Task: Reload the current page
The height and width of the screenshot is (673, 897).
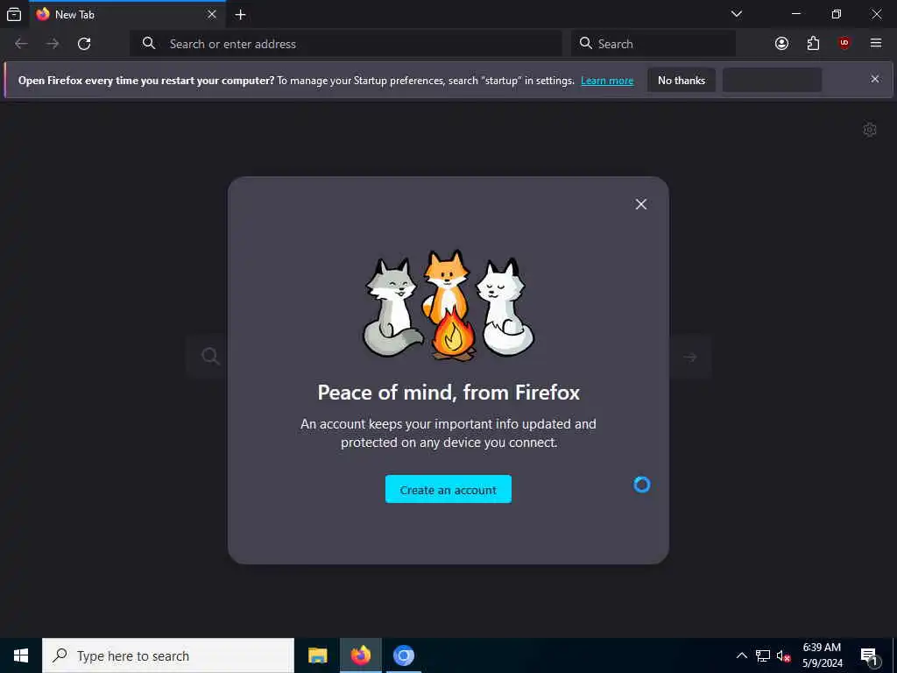Action: pyautogui.click(x=84, y=44)
